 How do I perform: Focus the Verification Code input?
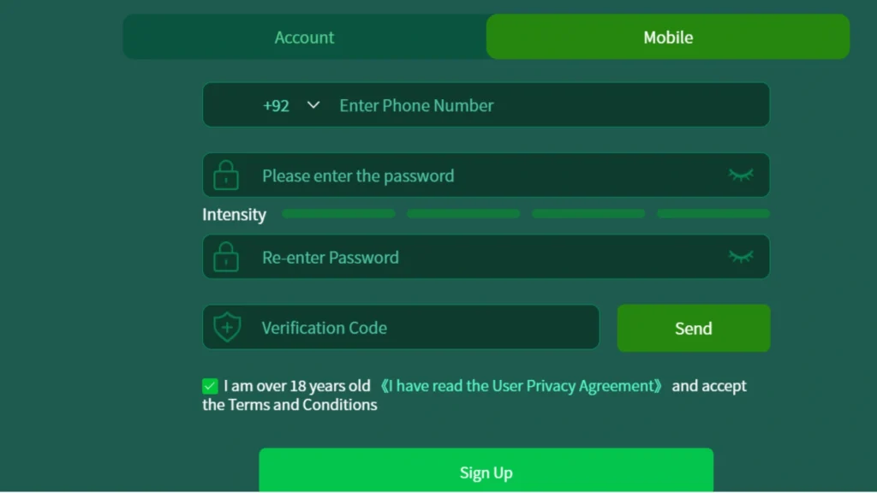(401, 328)
